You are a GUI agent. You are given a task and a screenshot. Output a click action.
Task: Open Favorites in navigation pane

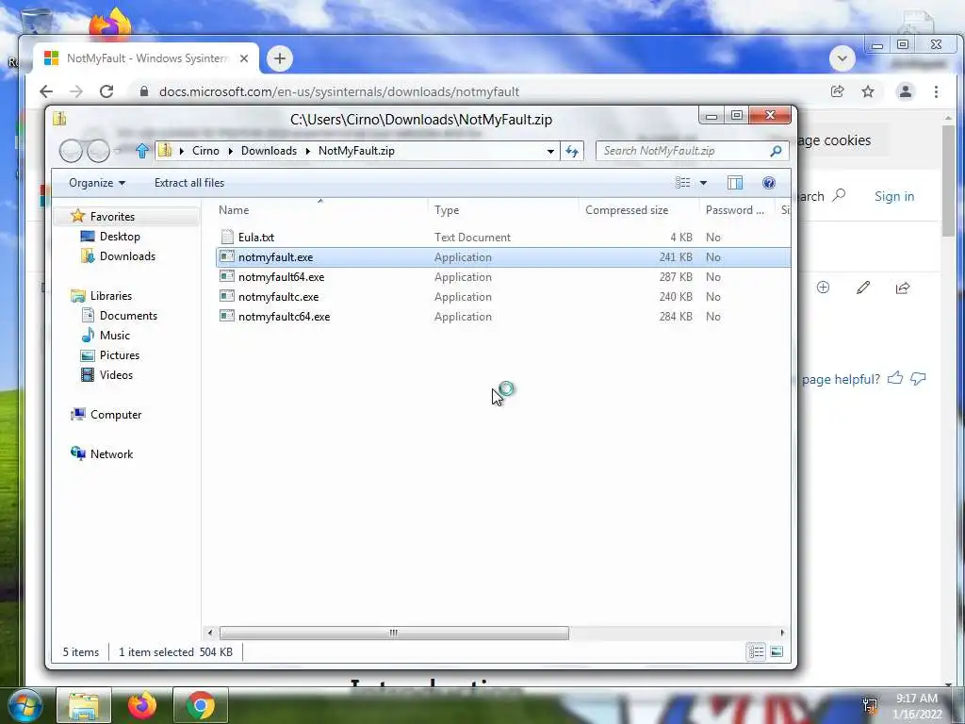coord(112,217)
